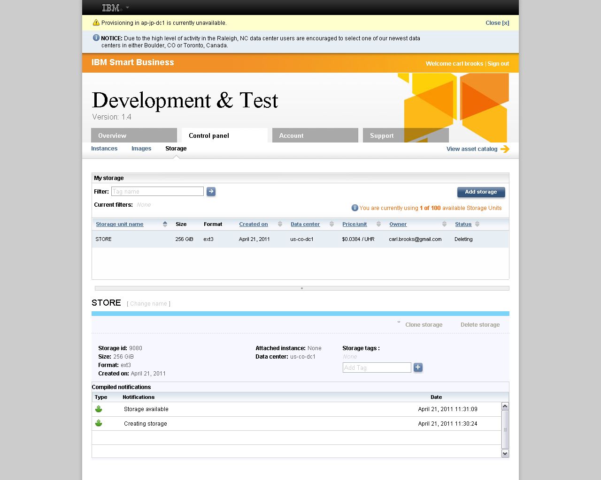The height and width of the screenshot is (480, 601).
Task: Select the Storage available notification row
Action: [297, 409]
